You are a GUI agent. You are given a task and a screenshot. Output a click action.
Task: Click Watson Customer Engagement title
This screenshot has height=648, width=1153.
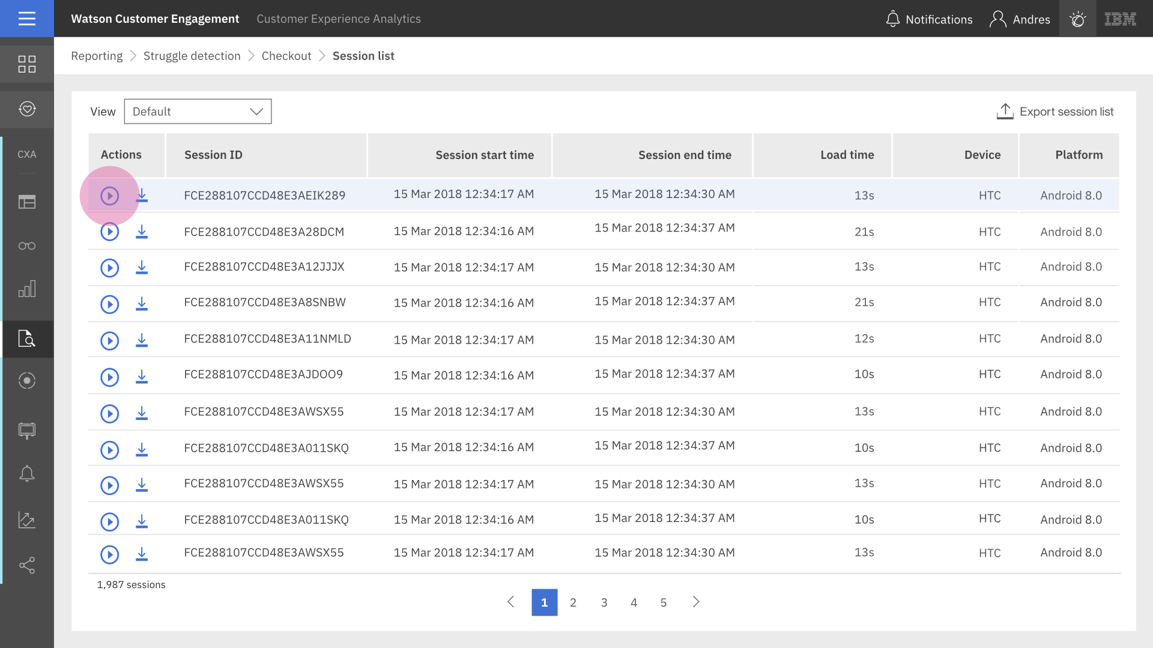tap(155, 19)
